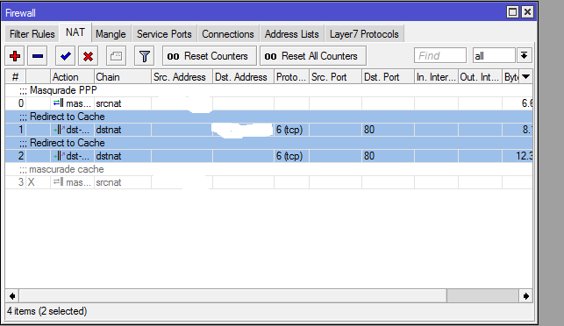The height and width of the screenshot is (326, 564).
Task: Switch to the Connections tab
Action: [228, 34]
